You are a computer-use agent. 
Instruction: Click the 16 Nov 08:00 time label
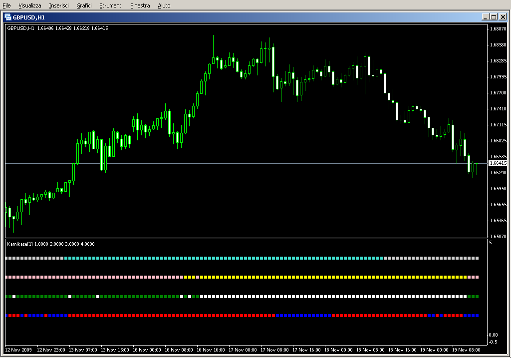coord(179,350)
